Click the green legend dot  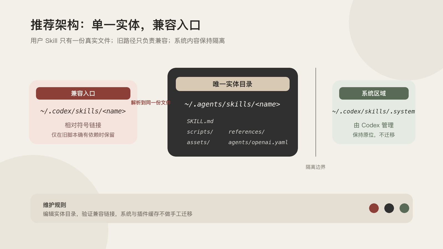(404, 208)
